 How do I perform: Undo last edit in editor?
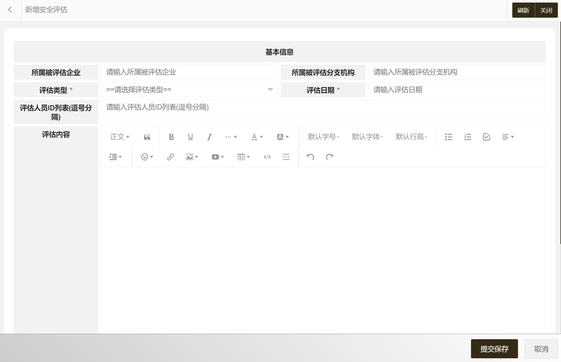tap(310, 157)
